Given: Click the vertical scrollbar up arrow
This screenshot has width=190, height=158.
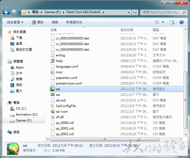Looking at the screenshot, I should [186, 29].
